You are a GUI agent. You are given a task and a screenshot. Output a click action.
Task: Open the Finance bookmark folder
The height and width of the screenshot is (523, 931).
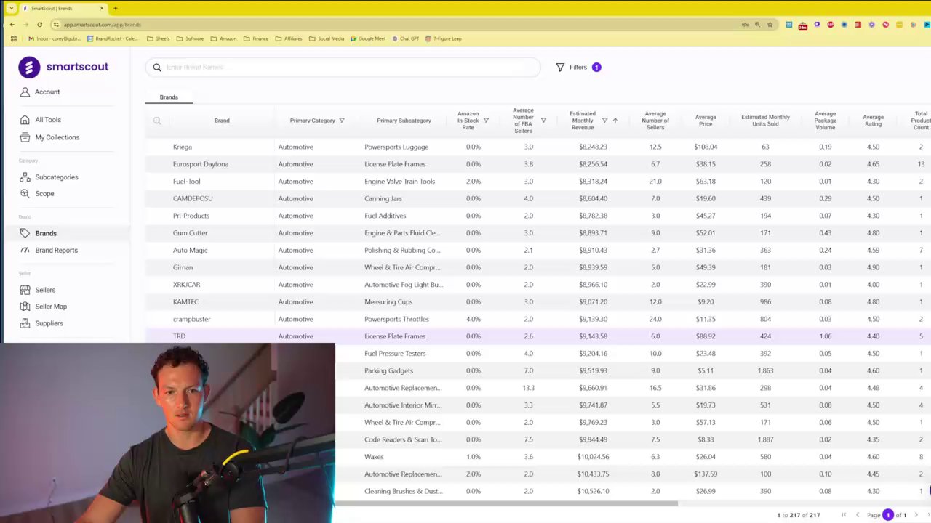pos(256,39)
